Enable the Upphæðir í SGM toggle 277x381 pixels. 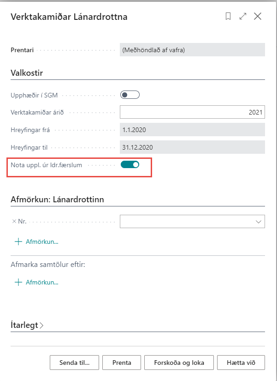coord(130,95)
